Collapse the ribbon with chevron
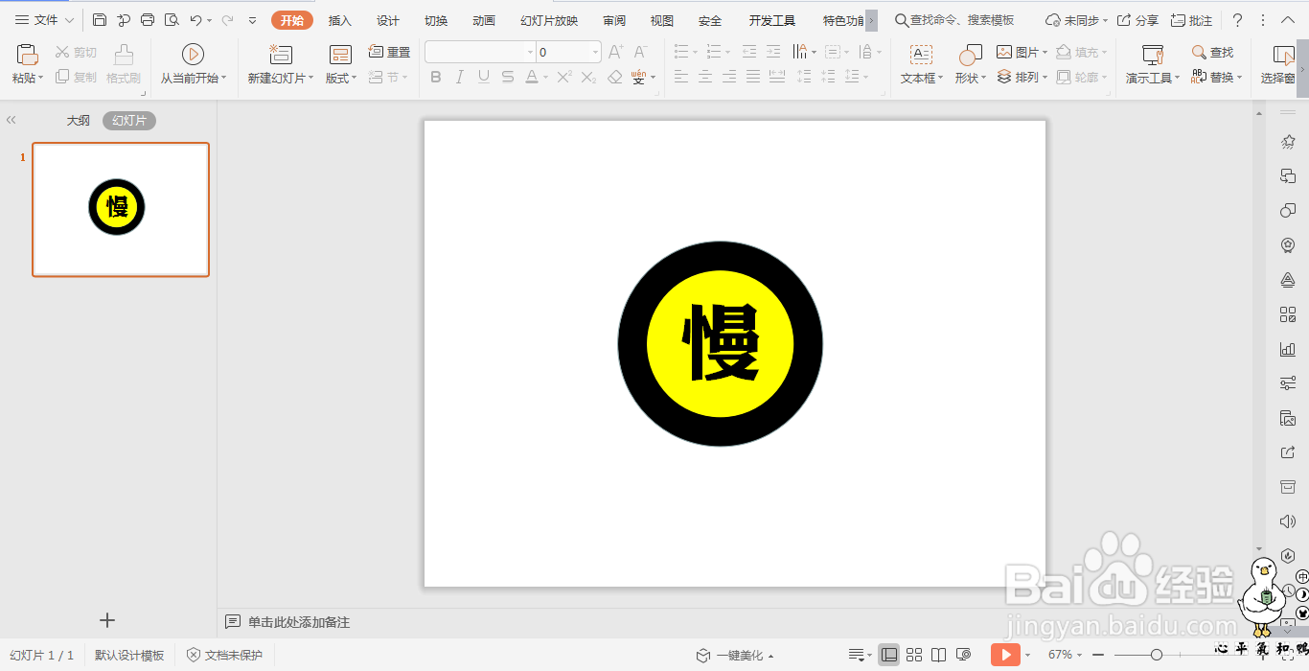This screenshot has width=1309, height=671. coord(1287,20)
